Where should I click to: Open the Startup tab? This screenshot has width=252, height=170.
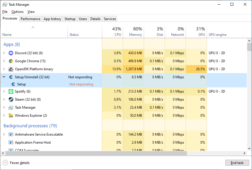coord(70,19)
